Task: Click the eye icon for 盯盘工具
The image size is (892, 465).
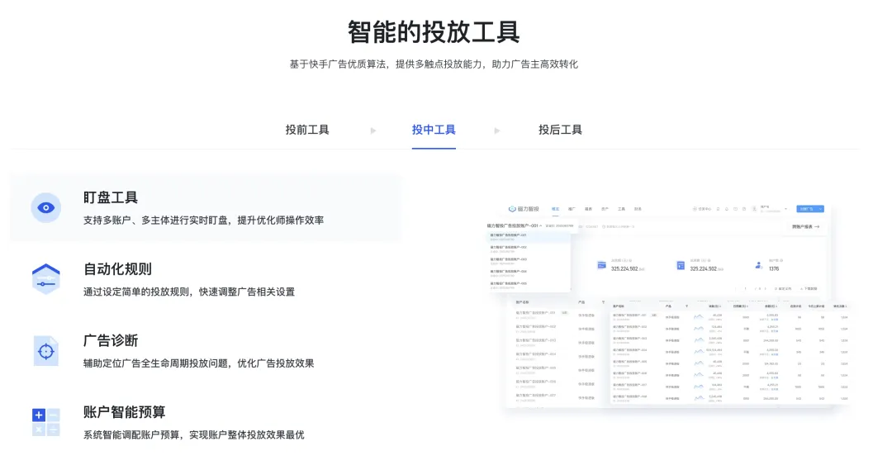Action: pos(46,208)
